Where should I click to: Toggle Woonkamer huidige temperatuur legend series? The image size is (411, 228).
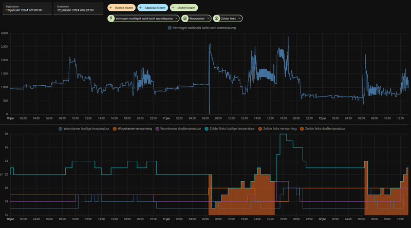click(84, 129)
